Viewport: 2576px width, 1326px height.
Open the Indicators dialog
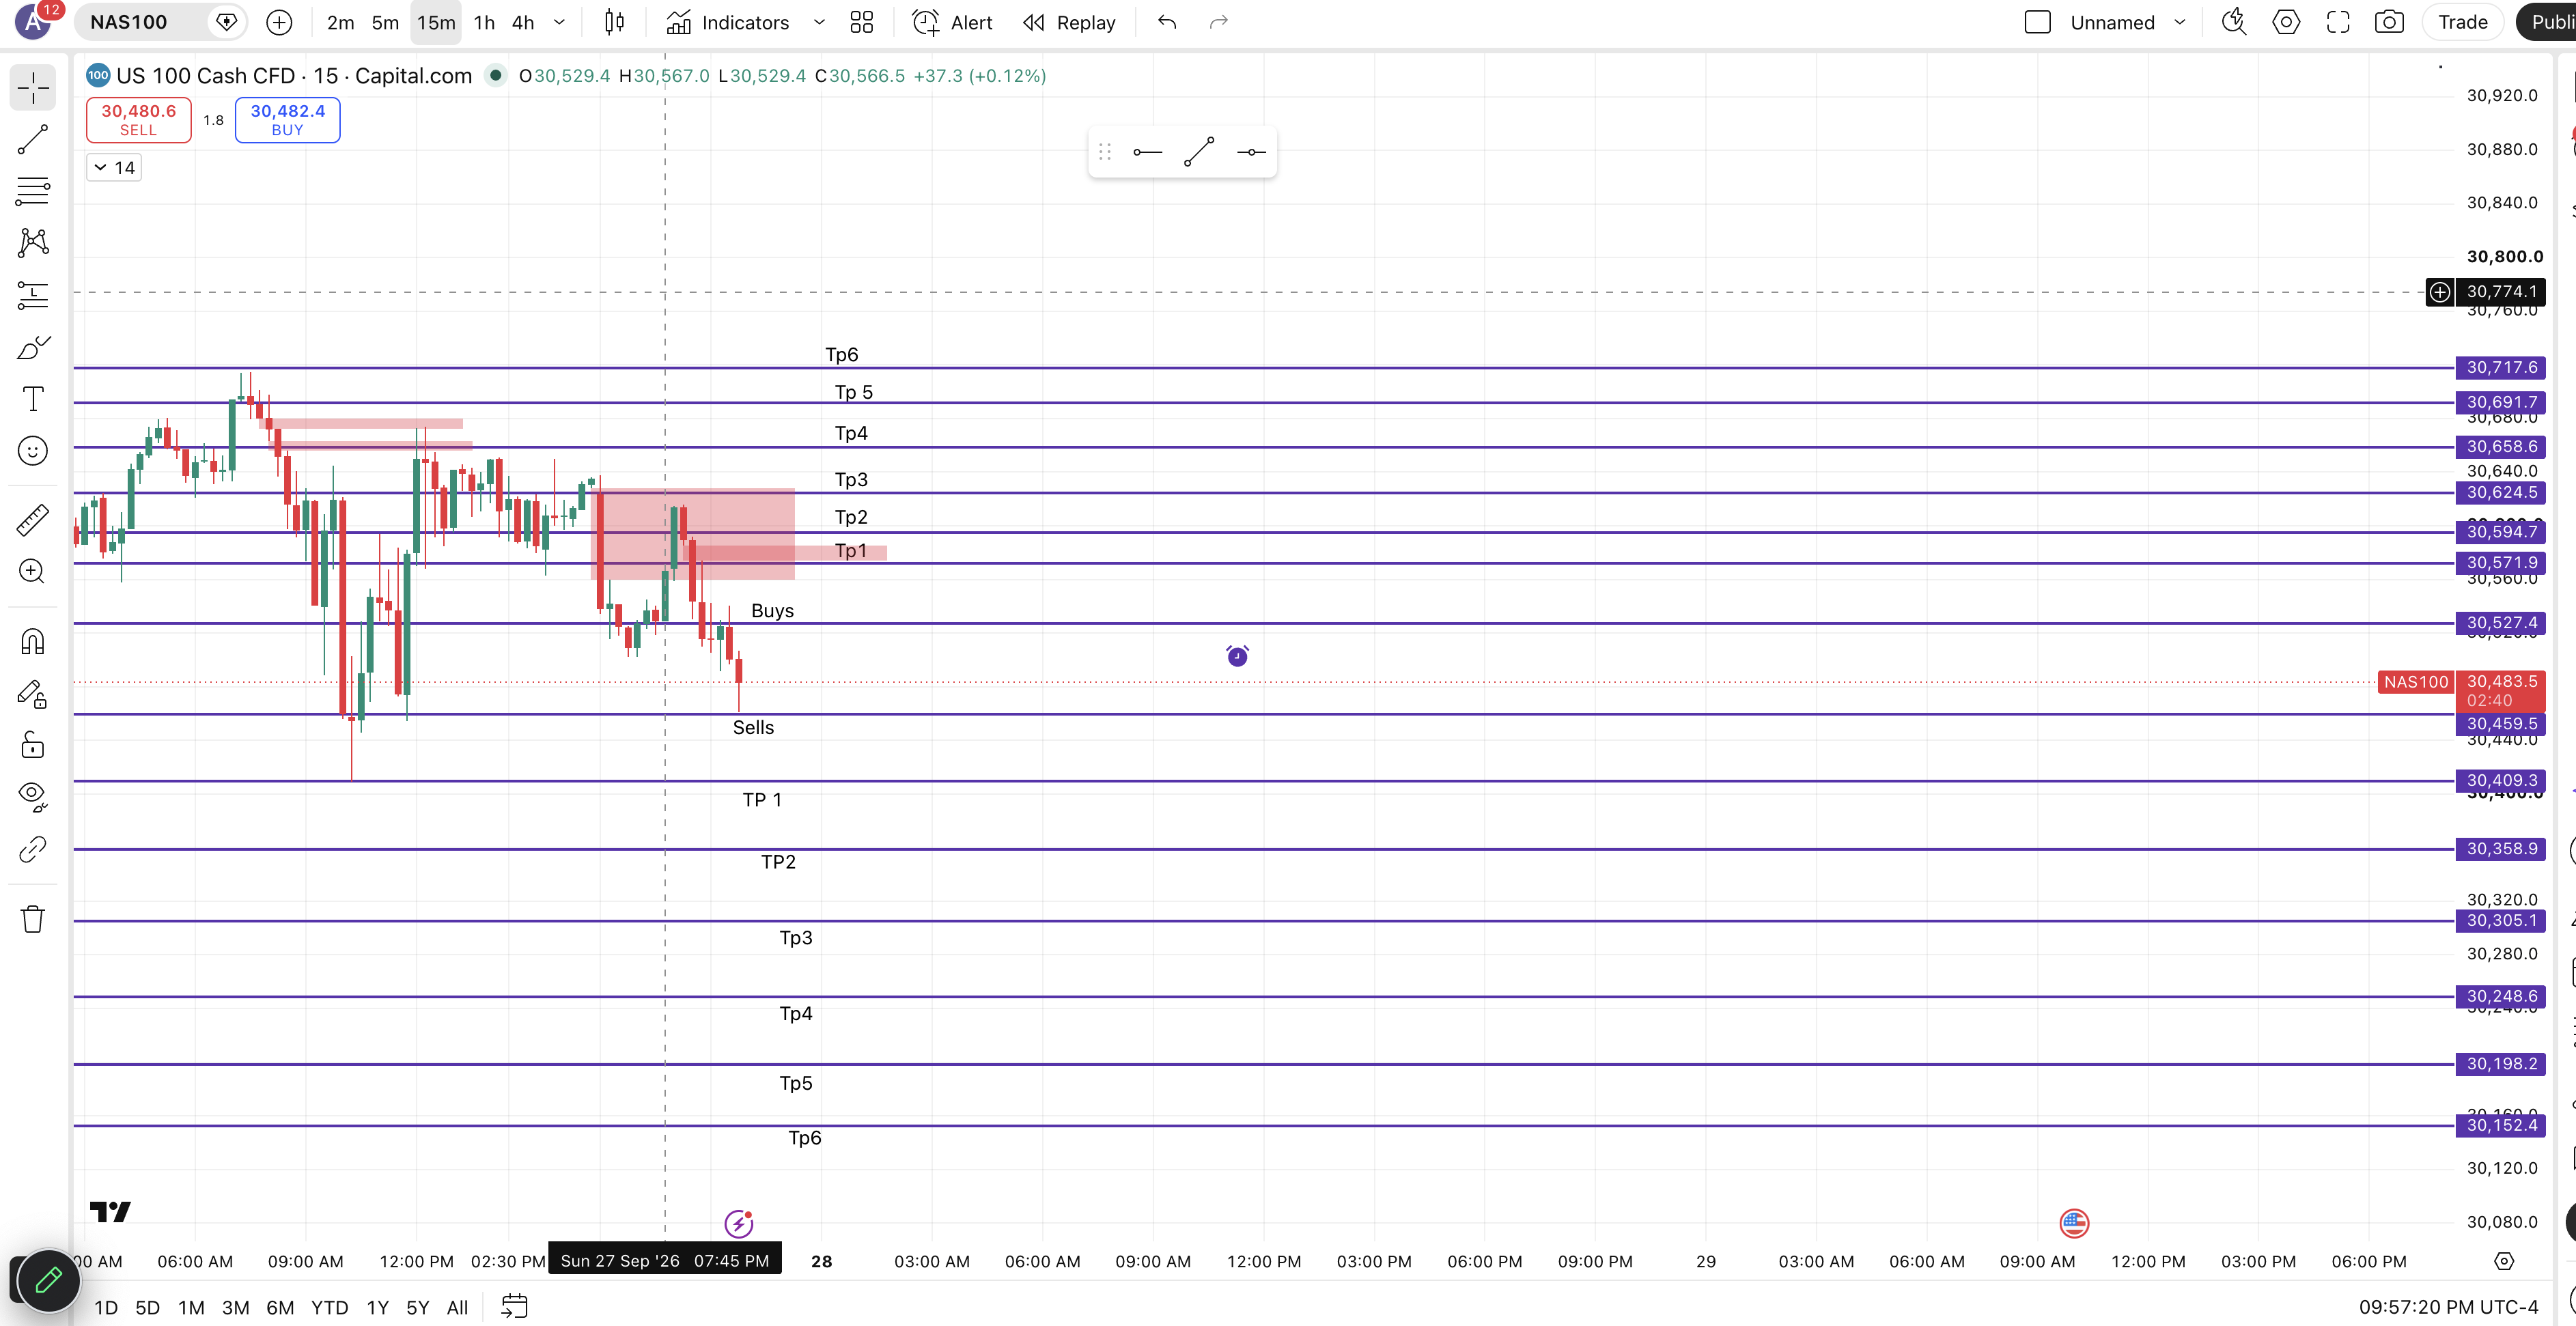pyautogui.click(x=728, y=22)
